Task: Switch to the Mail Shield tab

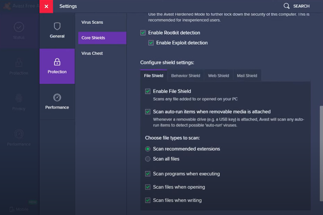Action: 247,76
